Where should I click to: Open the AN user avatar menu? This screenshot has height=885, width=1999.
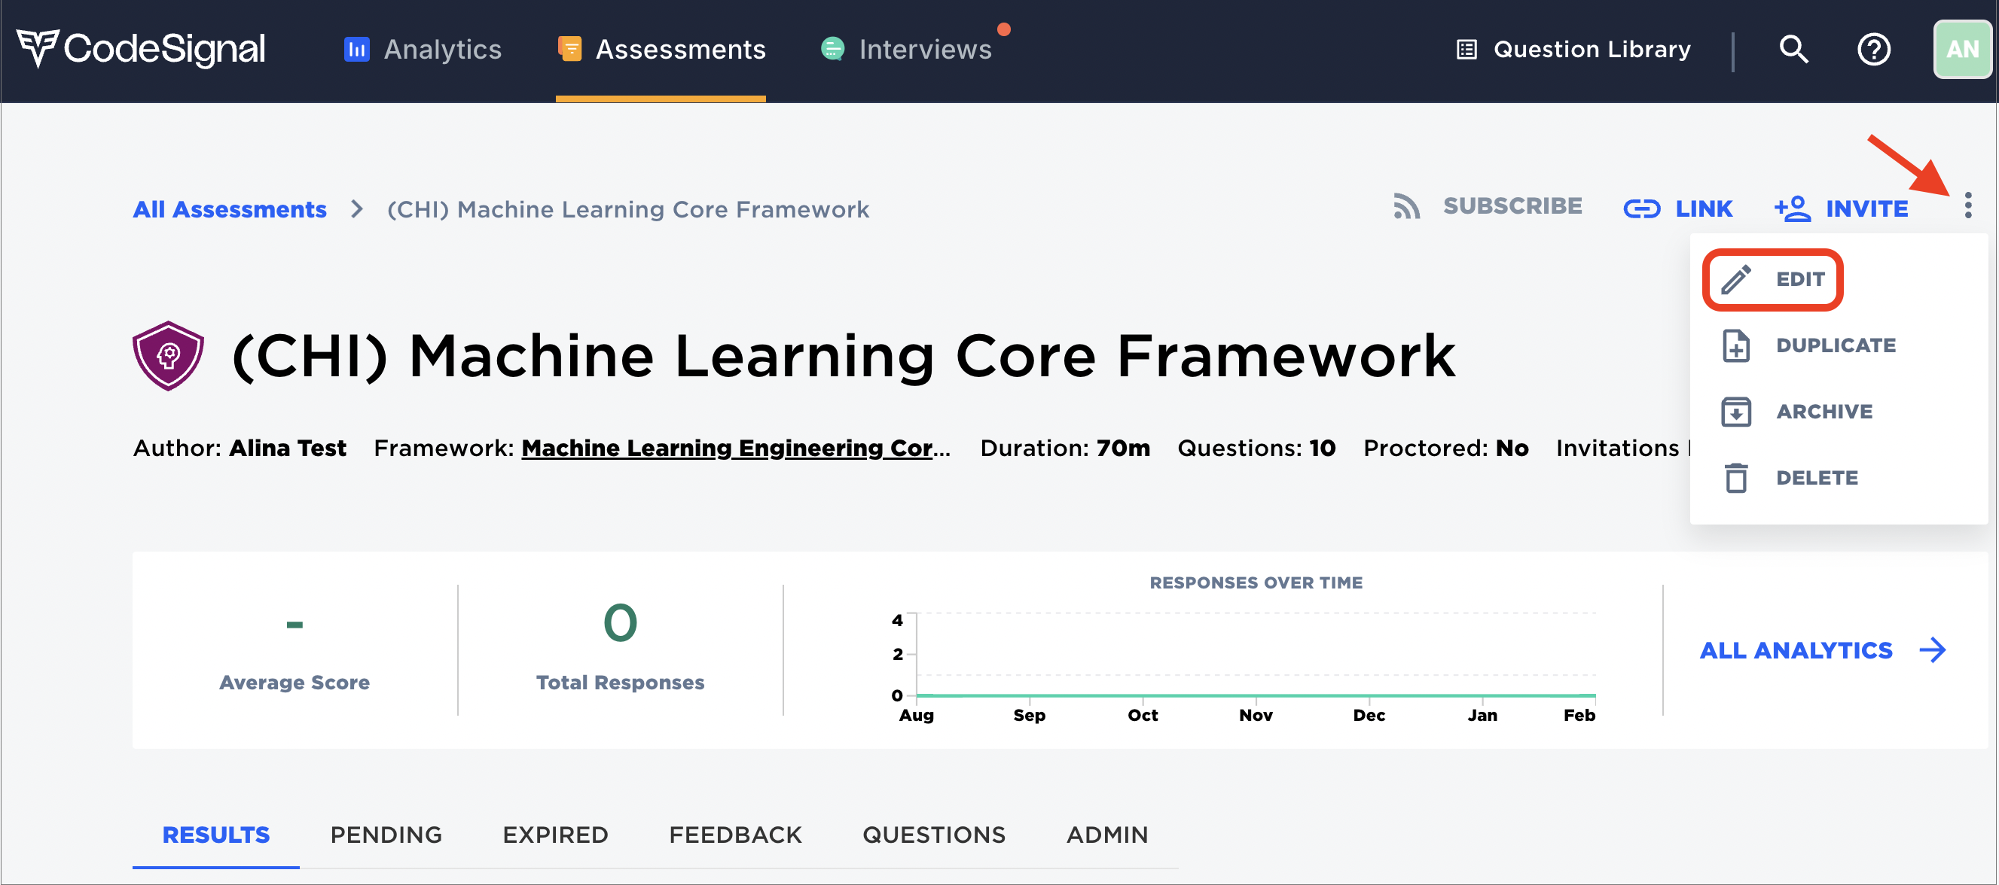pos(1962,50)
